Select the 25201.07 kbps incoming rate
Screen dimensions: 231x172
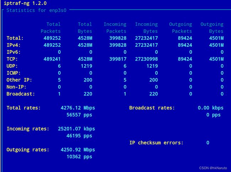point(76,129)
